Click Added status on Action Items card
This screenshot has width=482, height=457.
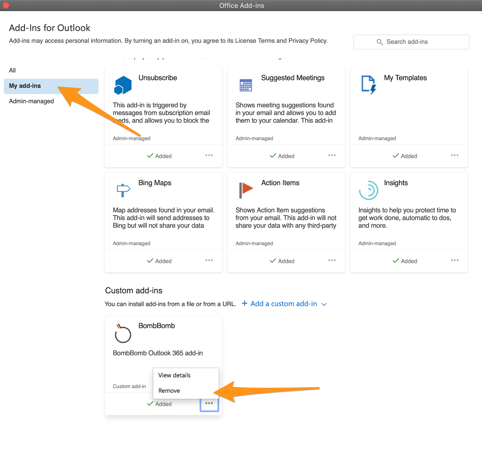click(282, 261)
